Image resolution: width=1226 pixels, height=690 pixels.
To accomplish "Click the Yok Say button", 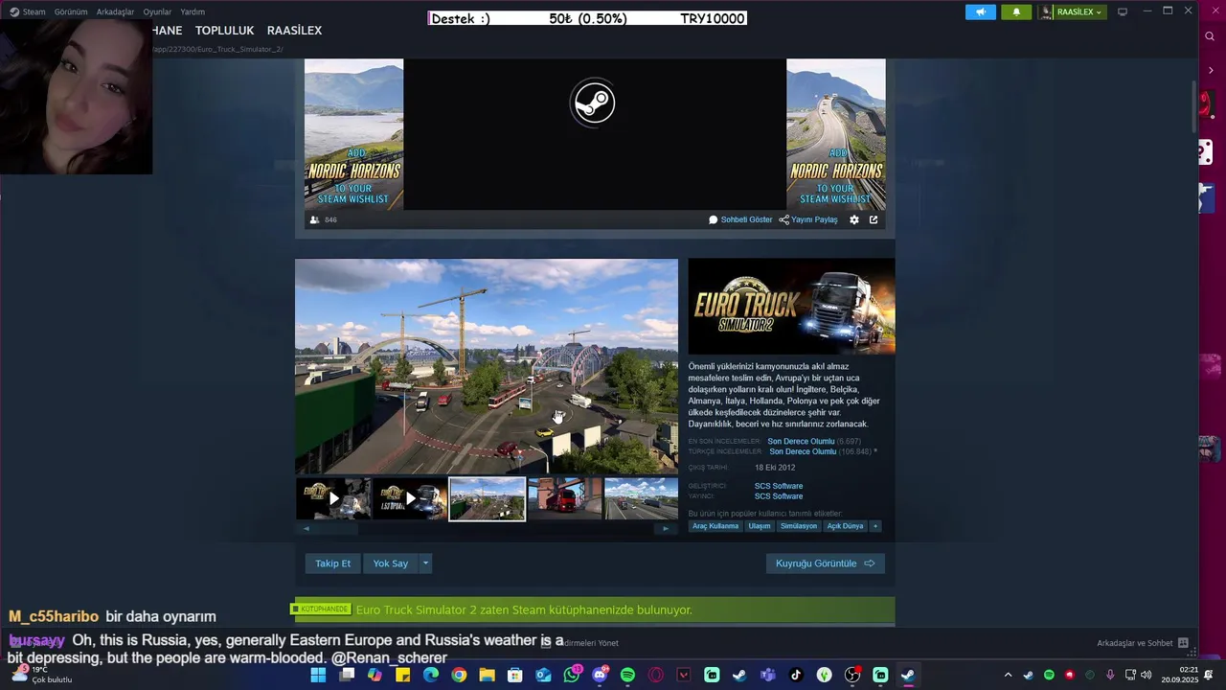I will (x=391, y=563).
